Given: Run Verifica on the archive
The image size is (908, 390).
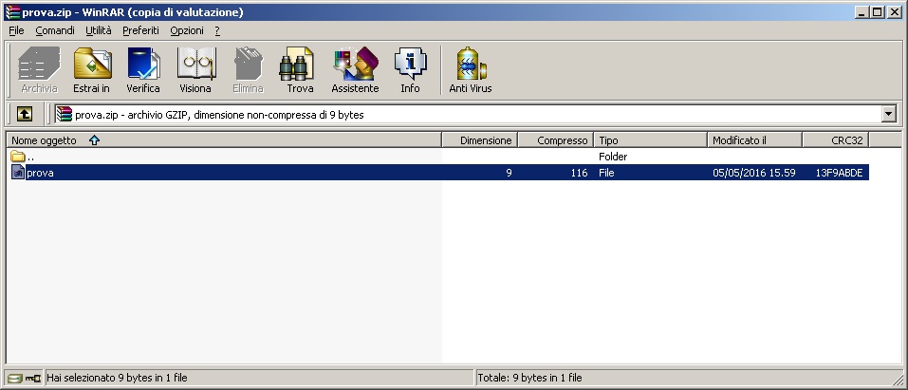Looking at the screenshot, I should 143,70.
